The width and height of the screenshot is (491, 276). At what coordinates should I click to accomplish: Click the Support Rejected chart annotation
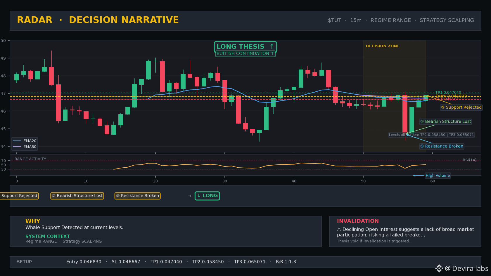(461, 107)
